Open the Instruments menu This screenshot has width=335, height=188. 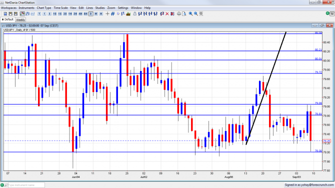26,8
